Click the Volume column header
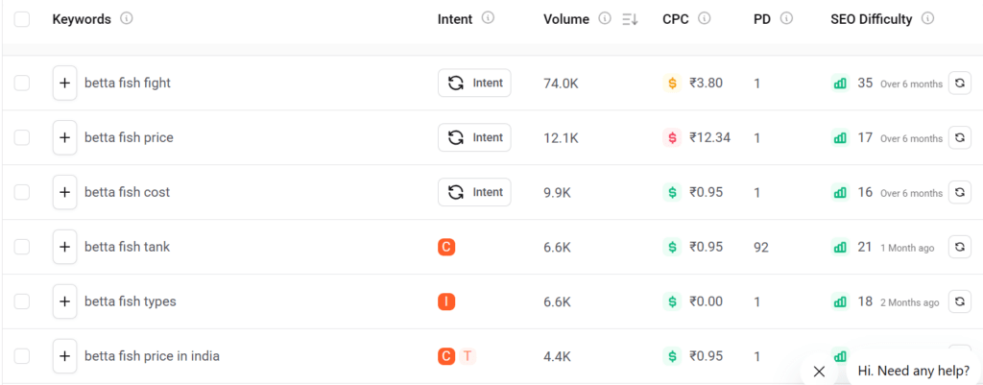 coord(566,19)
